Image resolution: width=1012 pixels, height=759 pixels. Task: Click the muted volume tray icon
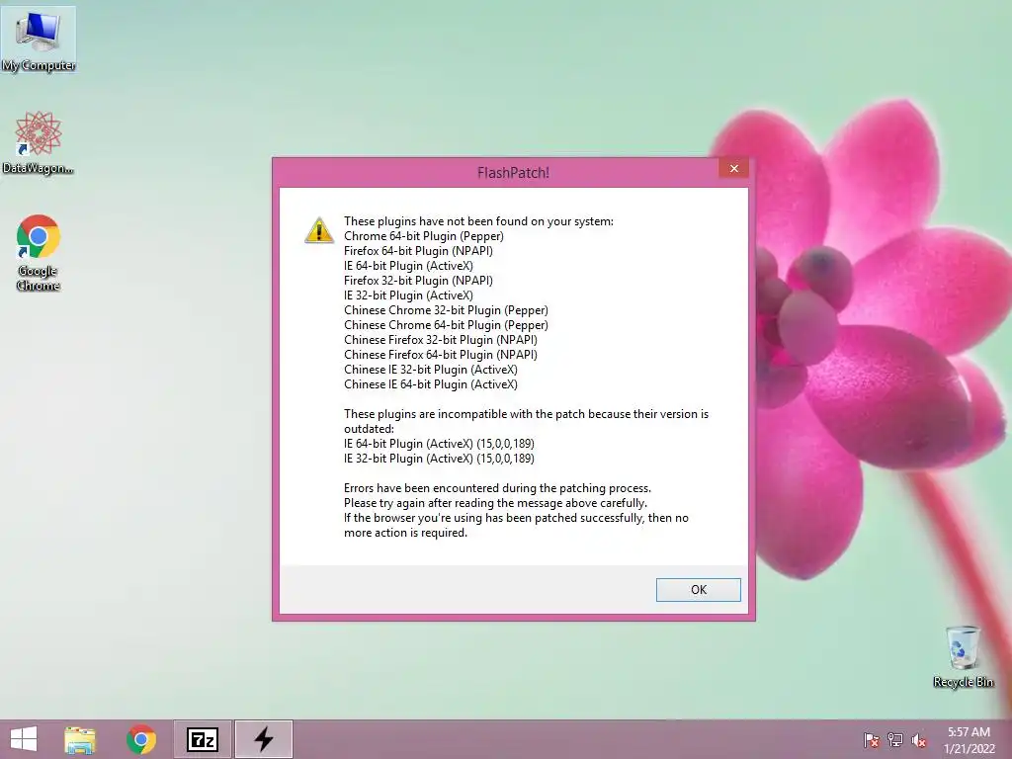tap(919, 740)
